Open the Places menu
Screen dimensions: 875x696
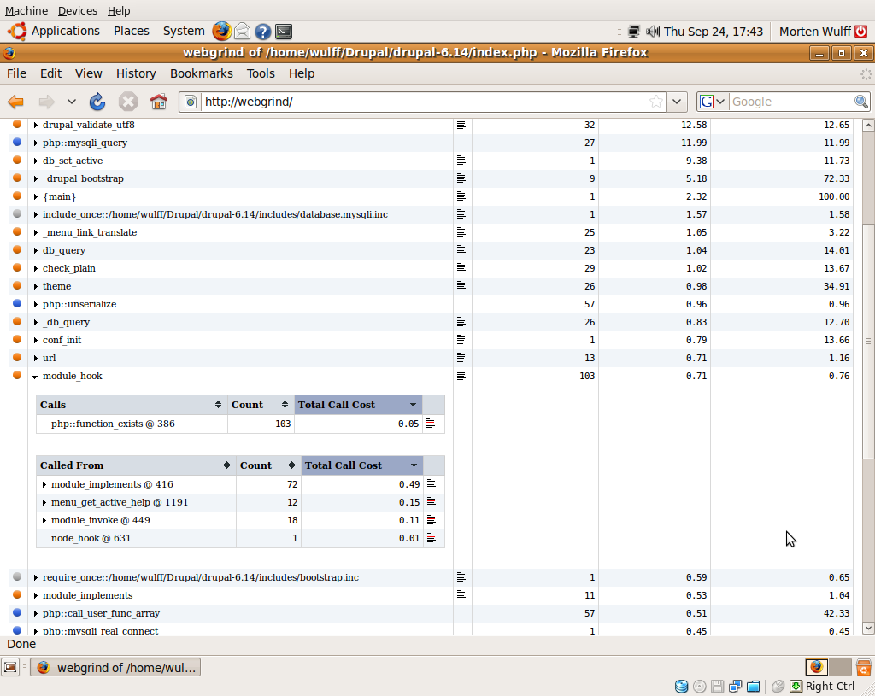[131, 32]
